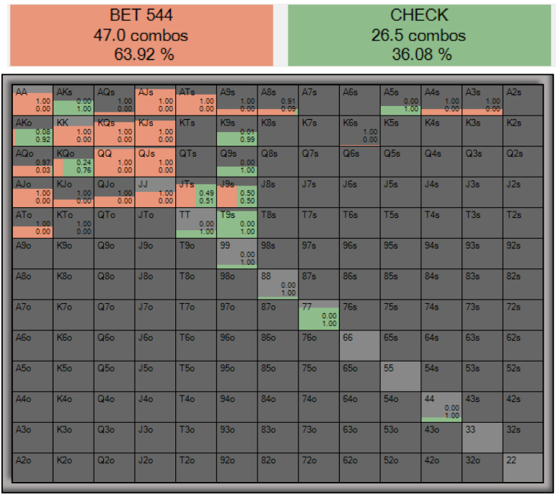Select the 44 pocket pair cell

click(x=441, y=407)
